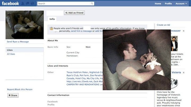
Task: Click the search magnifier icon
Action: tap(92, 4)
